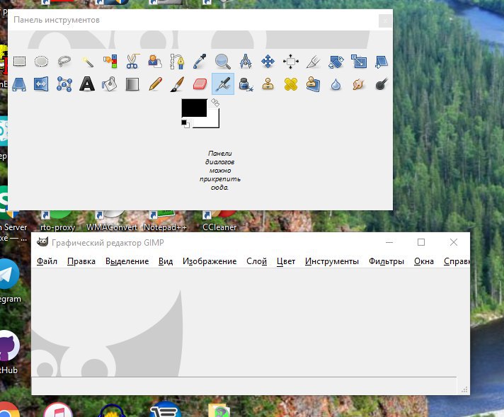This screenshot has width=504, height=417.
Task: Select the Flip tool
Action: (42, 84)
